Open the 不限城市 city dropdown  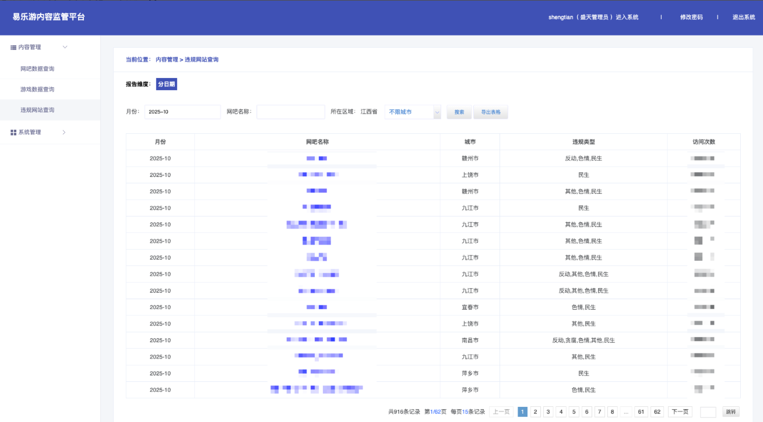coord(413,112)
